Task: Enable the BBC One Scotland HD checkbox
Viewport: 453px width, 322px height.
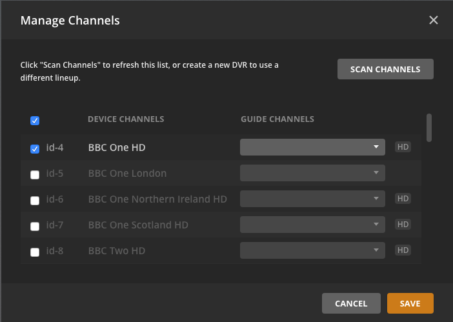Action: [35, 226]
